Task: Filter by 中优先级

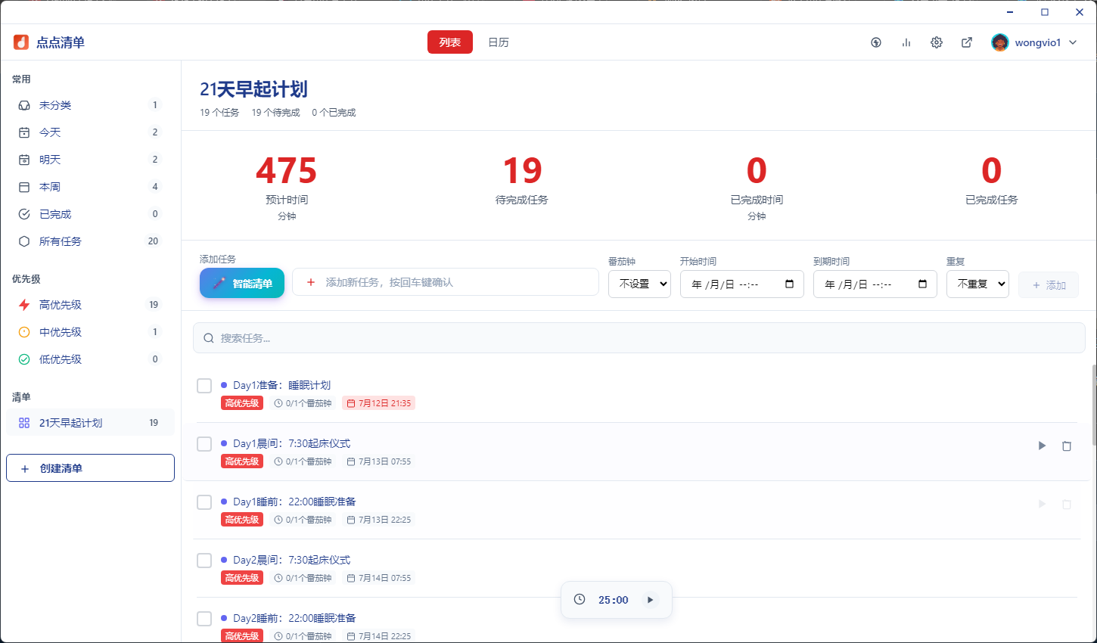Action: click(90, 332)
